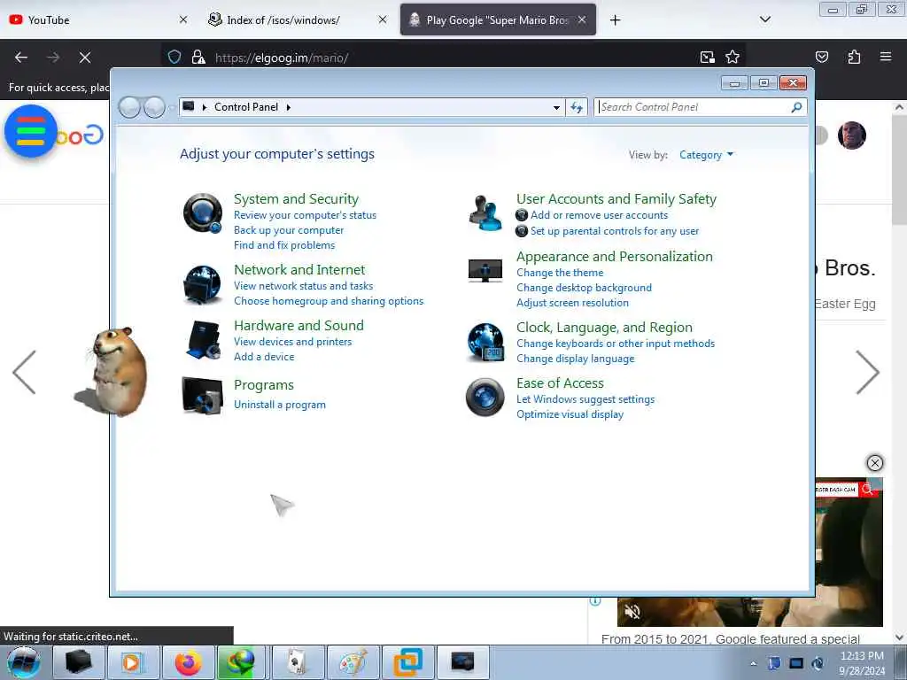Open Firefox list all tabs chevron
This screenshot has width=907, height=680.
[764, 19]
